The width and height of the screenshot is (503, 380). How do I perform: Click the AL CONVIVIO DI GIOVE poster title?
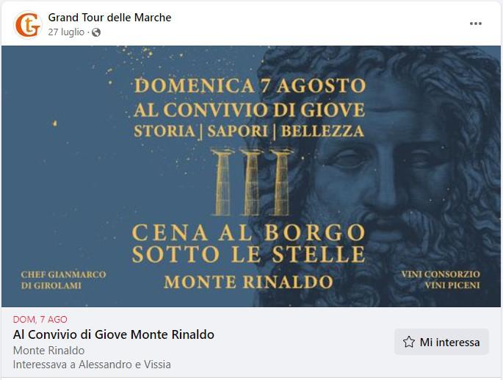pyautogui.click(x=250, y=110)
